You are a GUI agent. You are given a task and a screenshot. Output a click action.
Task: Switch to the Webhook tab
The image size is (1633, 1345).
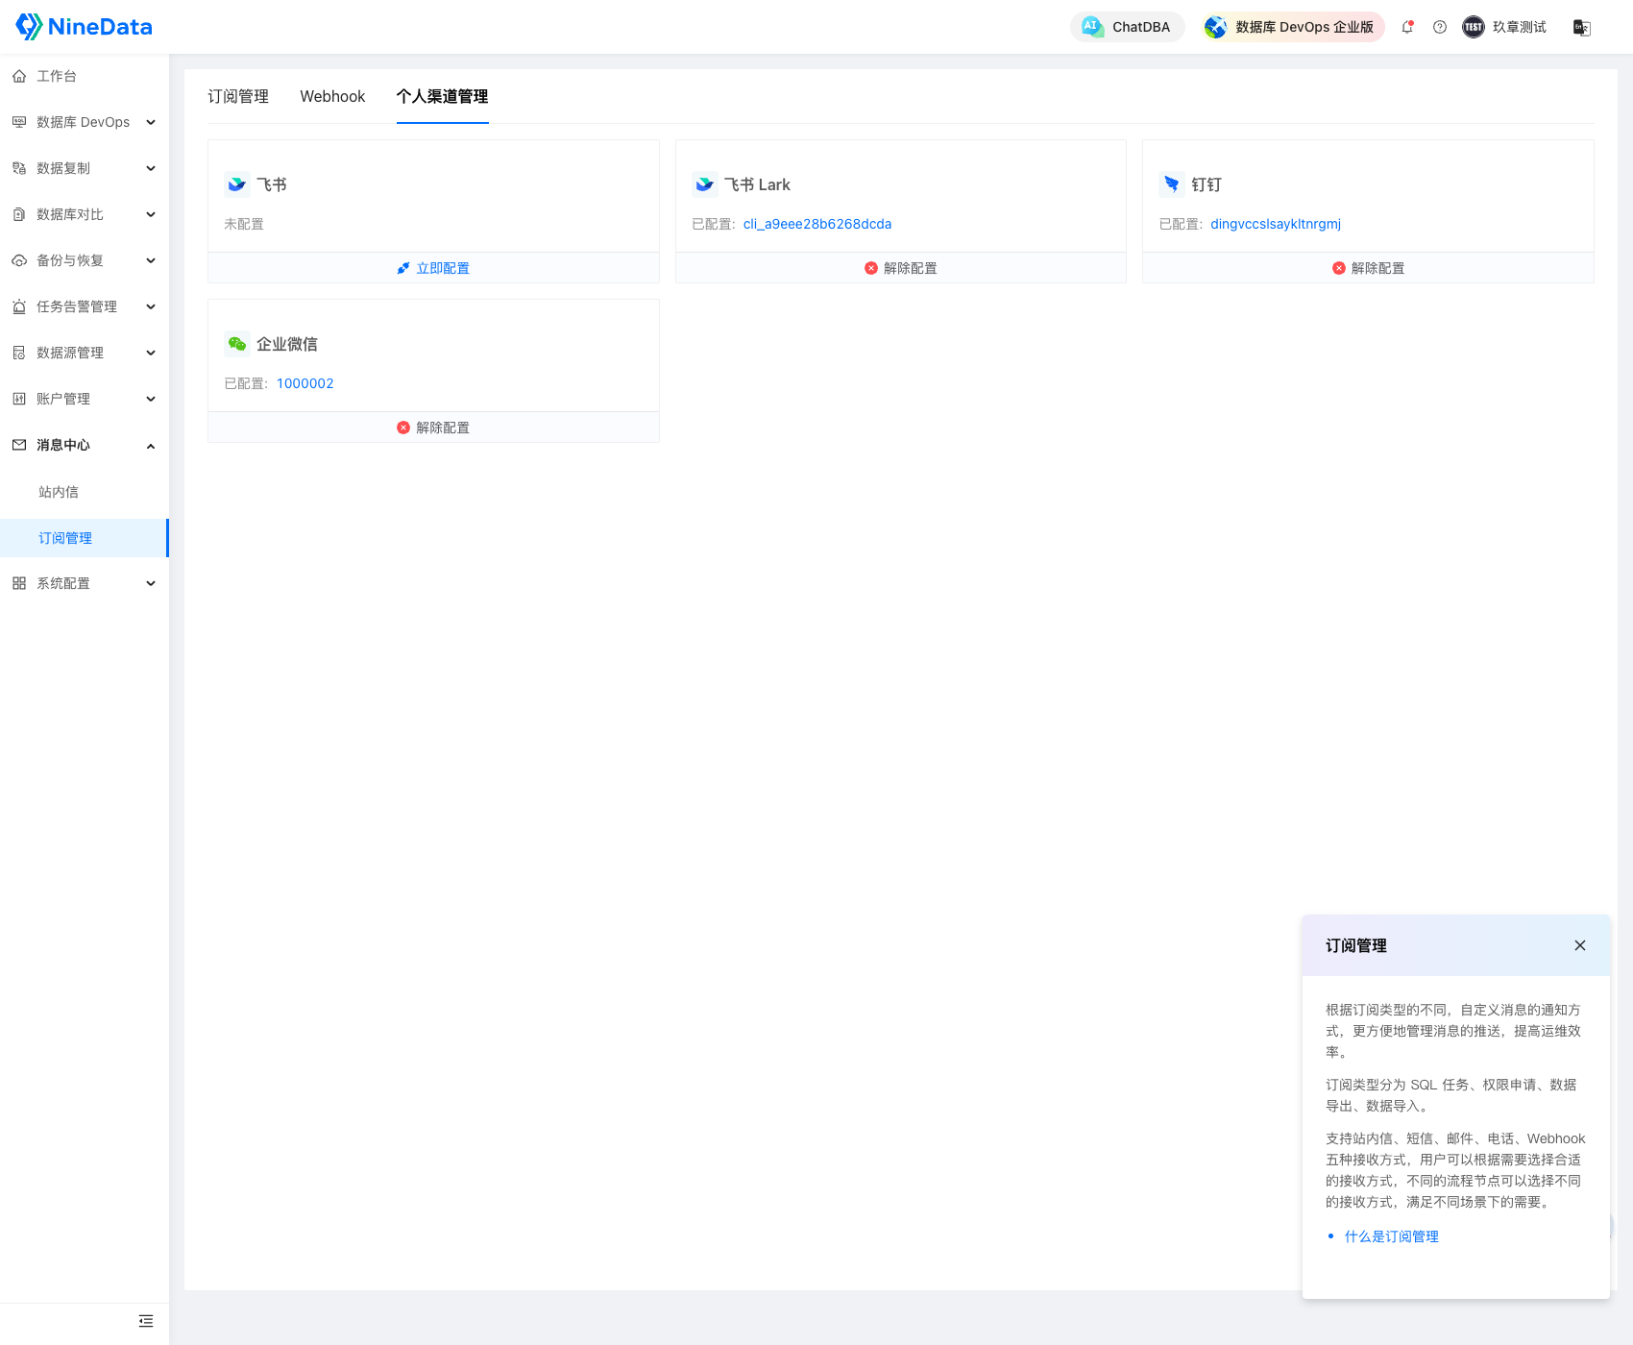[x=332, y=96]
